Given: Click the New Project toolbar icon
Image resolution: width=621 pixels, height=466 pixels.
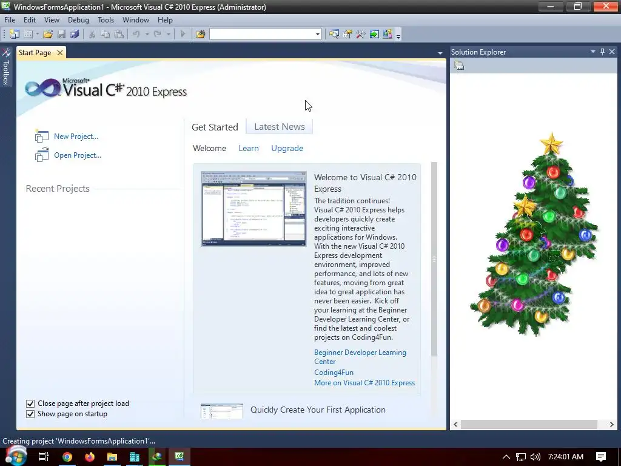Looking at the screenshot, I should [x=15, y=35].
